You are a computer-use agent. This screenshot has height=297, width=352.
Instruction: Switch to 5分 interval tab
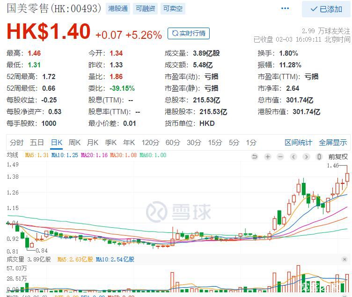(x=234, y=143)
